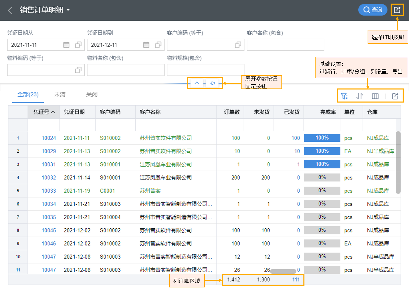Click the footer total 111

[296, 279]
